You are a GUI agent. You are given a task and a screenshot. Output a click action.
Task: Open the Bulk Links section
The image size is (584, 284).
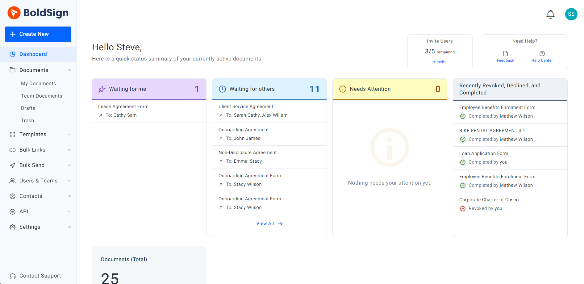[12, 150]
